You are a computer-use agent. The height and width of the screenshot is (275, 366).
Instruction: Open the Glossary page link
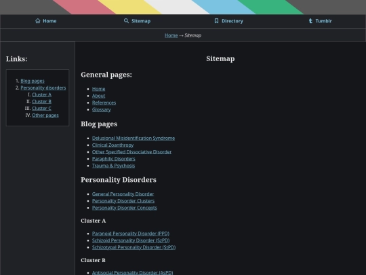101,109
